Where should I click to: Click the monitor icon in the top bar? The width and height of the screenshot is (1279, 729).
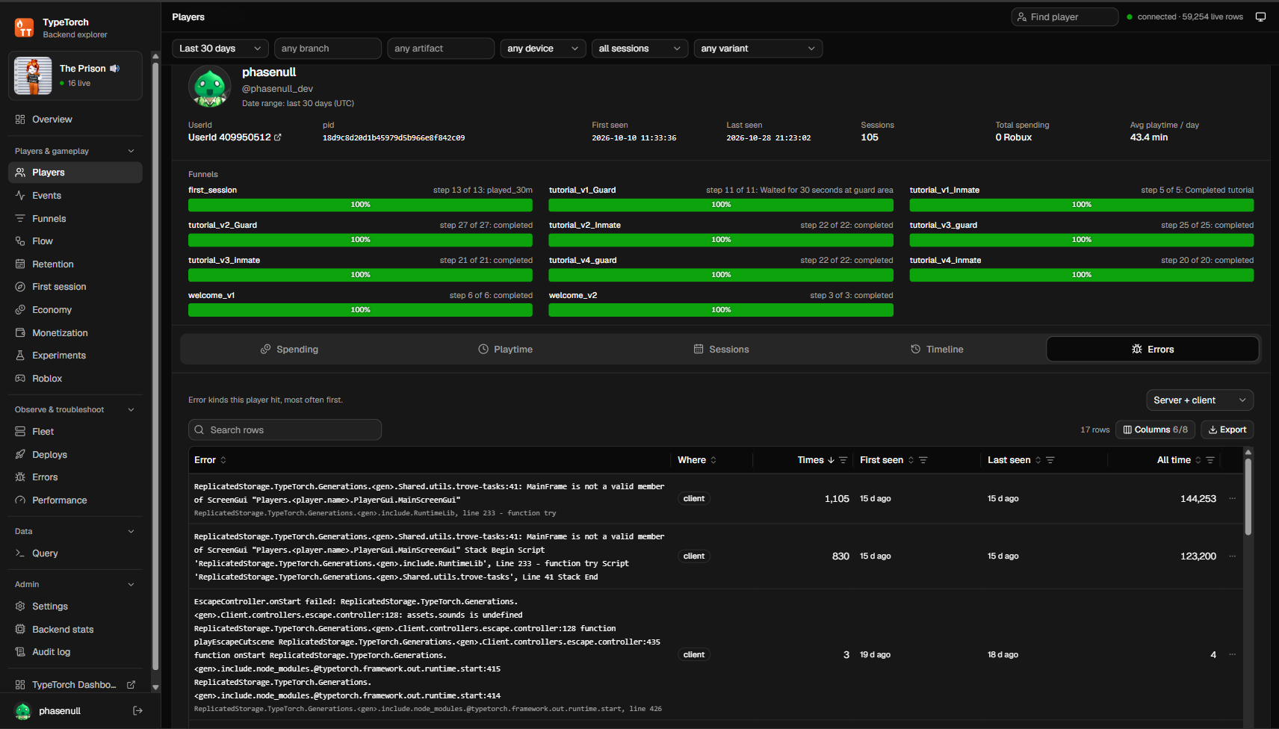[x=1260, y=17]
